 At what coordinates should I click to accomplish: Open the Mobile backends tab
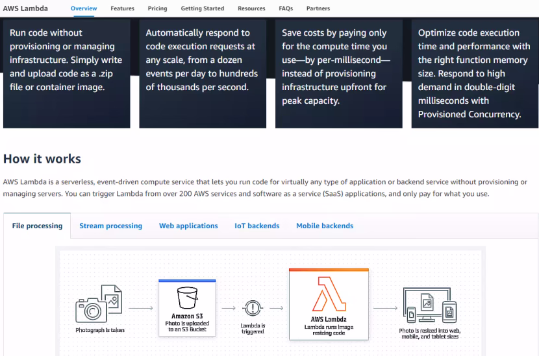pyautogui.click(x=325, y=226)
